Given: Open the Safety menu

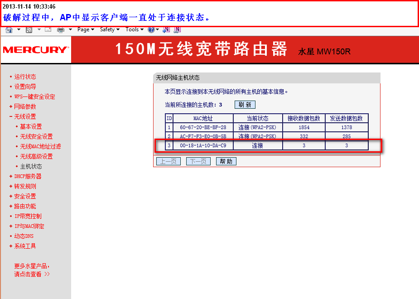Looking at the screenshot, I should click(x=110, y=29).
